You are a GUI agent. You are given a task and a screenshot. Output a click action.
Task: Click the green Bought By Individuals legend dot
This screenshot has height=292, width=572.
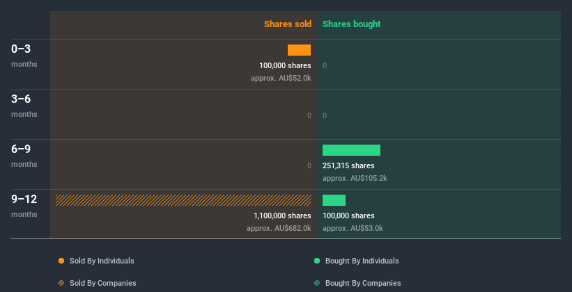coord(317,261)
